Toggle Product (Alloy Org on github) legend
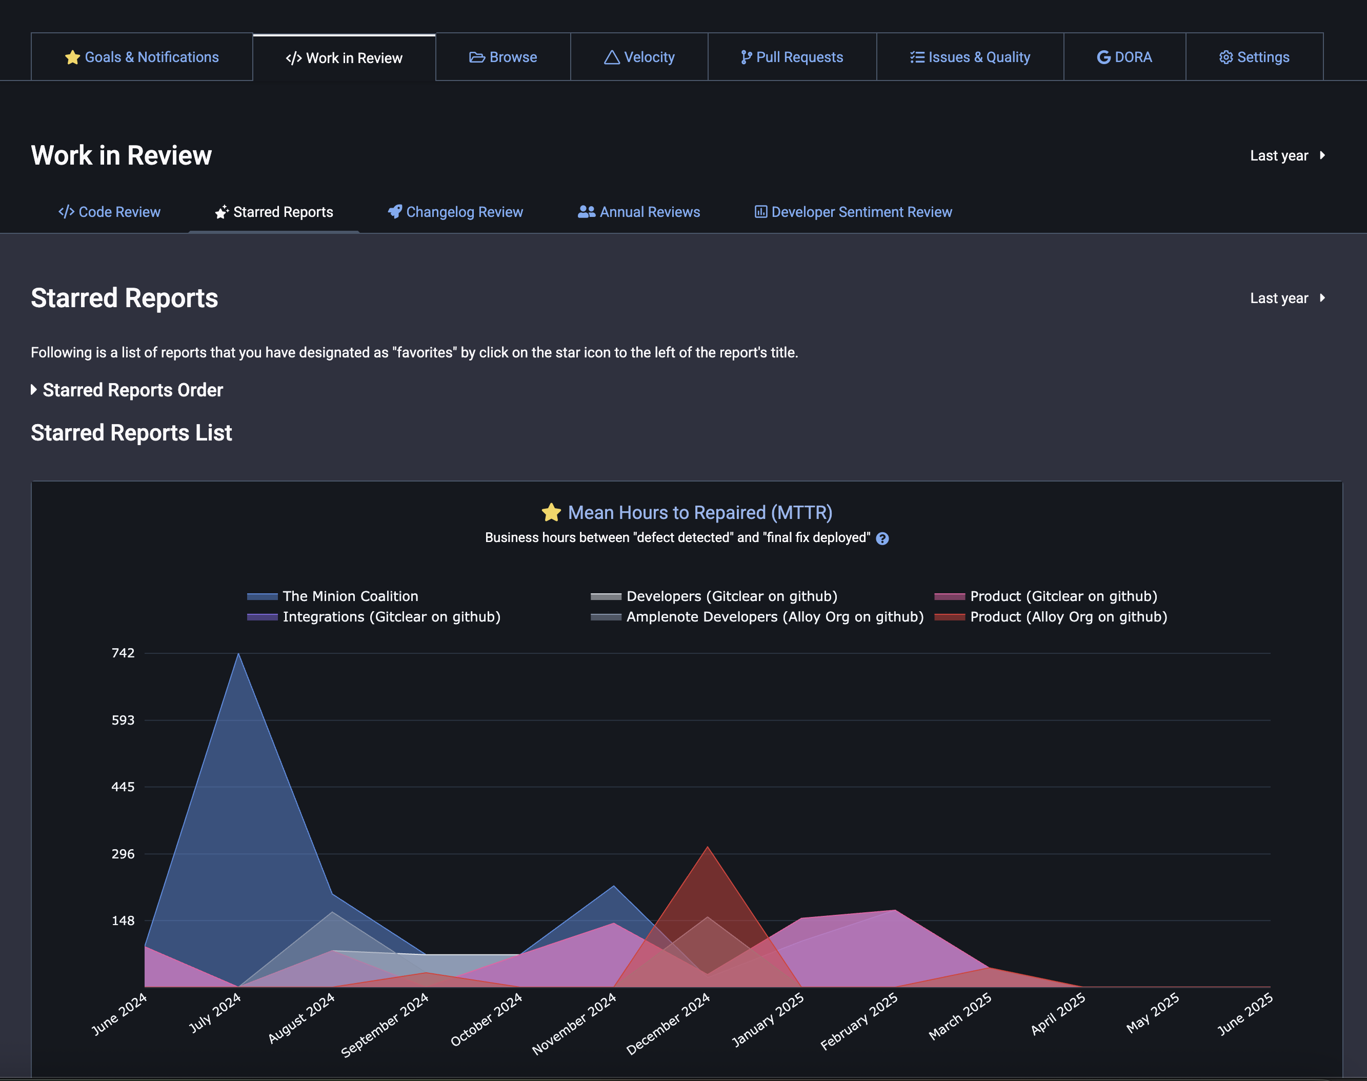This screenshot has width=1367, height=1081. (x=1068, y=617)
